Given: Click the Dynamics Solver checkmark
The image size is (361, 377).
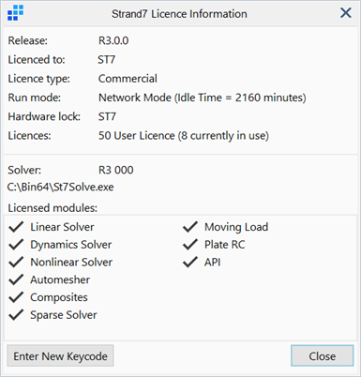Looking at the screenshot, I should tap(16, 245).
